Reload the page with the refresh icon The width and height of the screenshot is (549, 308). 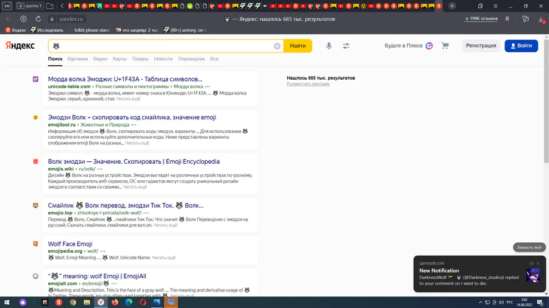click(38, 19)
